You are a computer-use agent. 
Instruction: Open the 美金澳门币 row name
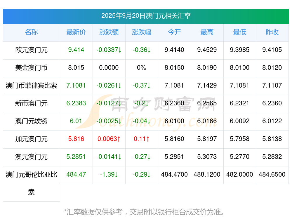point(31,68)
